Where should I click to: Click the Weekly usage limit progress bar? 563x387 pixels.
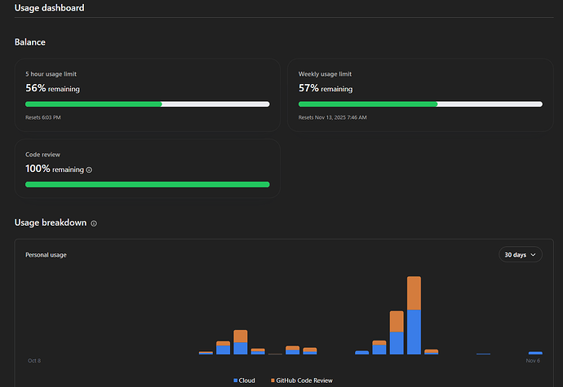click(420, 104)
